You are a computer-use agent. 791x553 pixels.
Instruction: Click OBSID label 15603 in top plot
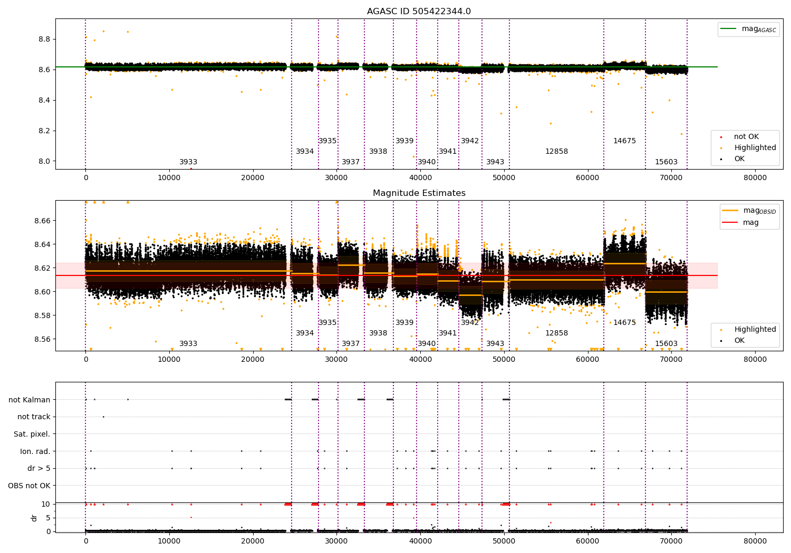coord(667,162)
